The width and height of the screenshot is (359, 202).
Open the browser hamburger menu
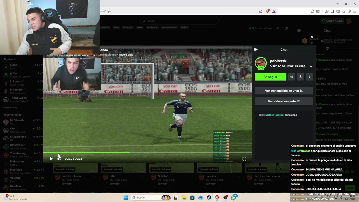355,11
